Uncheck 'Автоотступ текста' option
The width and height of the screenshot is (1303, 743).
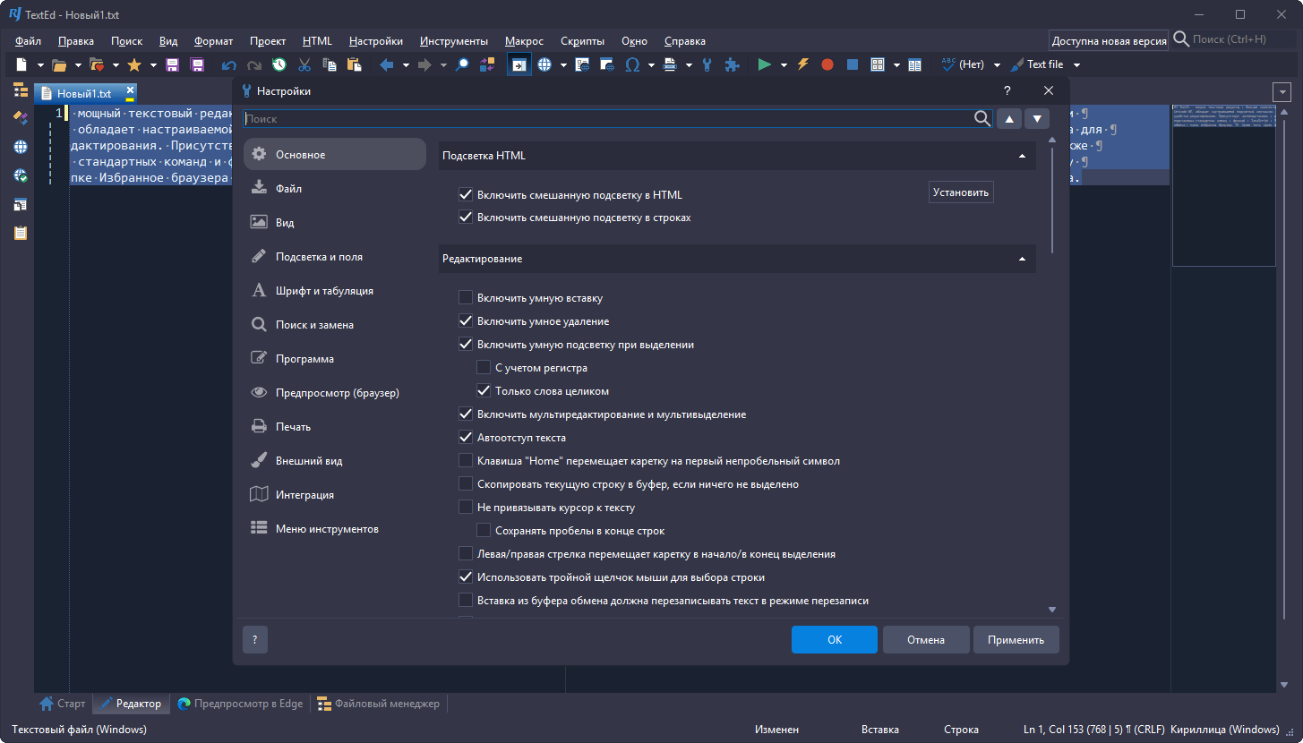466,438
